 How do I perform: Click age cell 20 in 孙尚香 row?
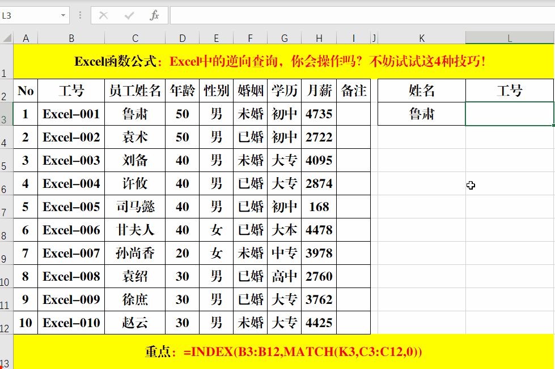click(183, 253)
